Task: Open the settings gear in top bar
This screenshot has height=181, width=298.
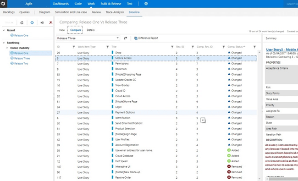Action: pyautogui.click(x=146, y=4)
